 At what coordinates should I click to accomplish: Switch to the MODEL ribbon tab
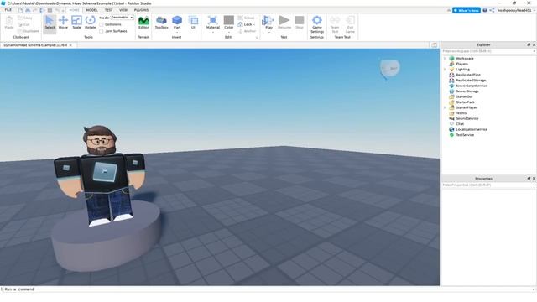click(x=91, y=10)
